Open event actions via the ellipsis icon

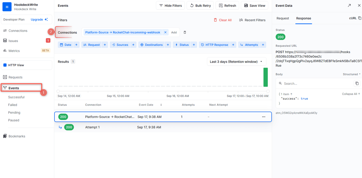263,117
